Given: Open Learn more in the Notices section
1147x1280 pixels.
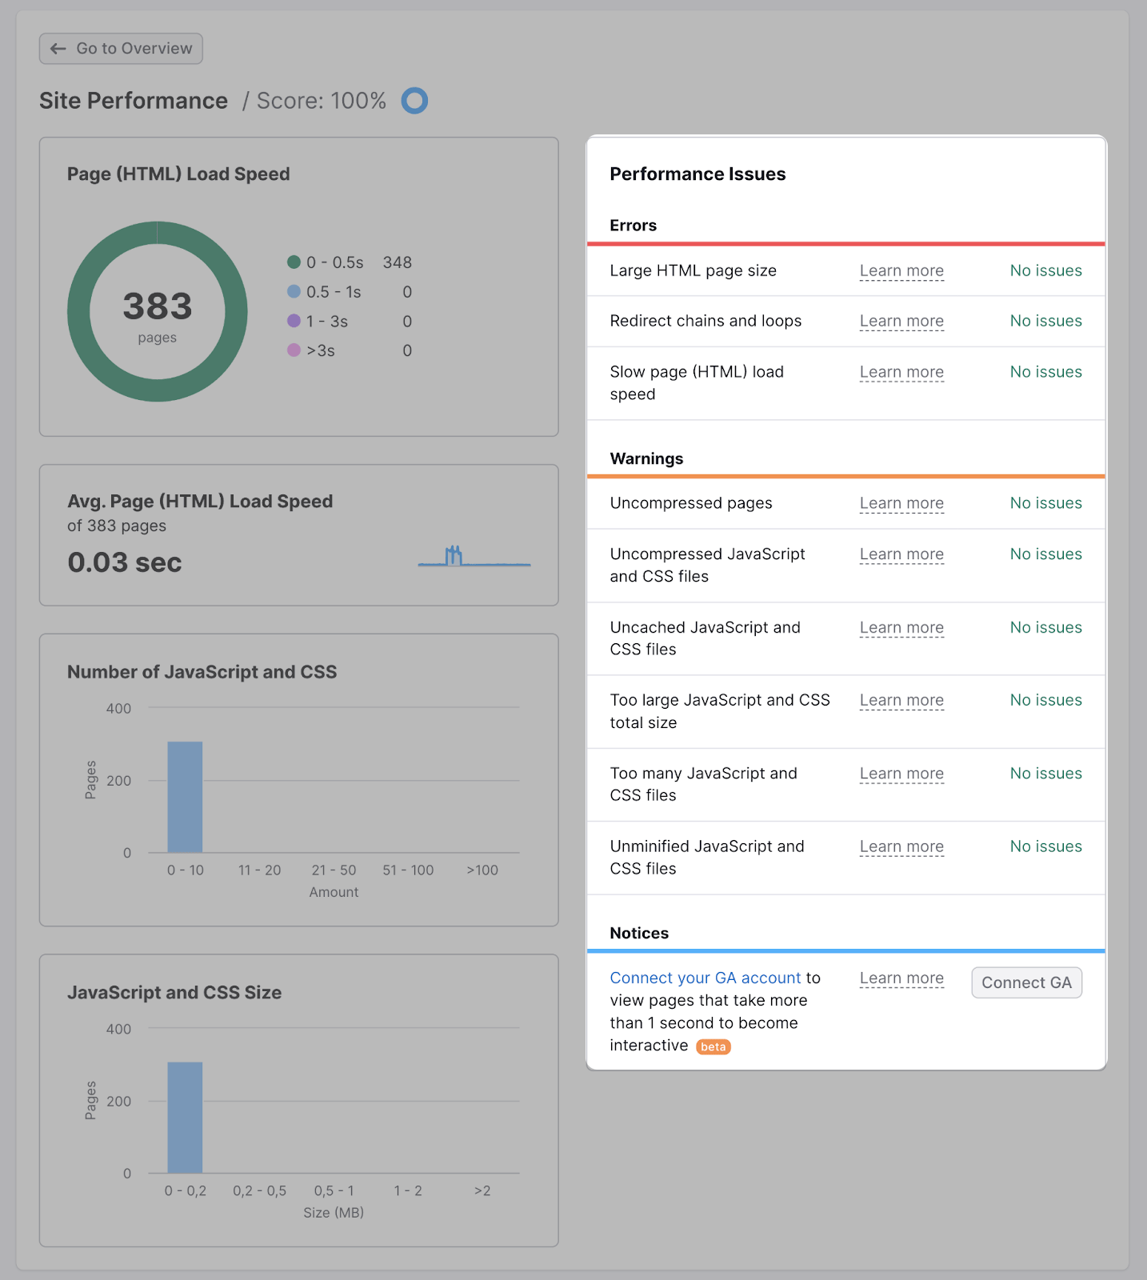Looking at the screenshot, I should (901, 978).
